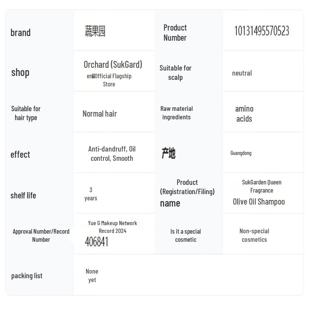310x310 pixels.
Task: Select the 'Normal hair' value
Action: click(100, 114)
